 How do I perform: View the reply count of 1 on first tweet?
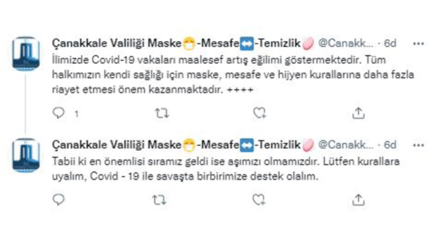point(76,114)
